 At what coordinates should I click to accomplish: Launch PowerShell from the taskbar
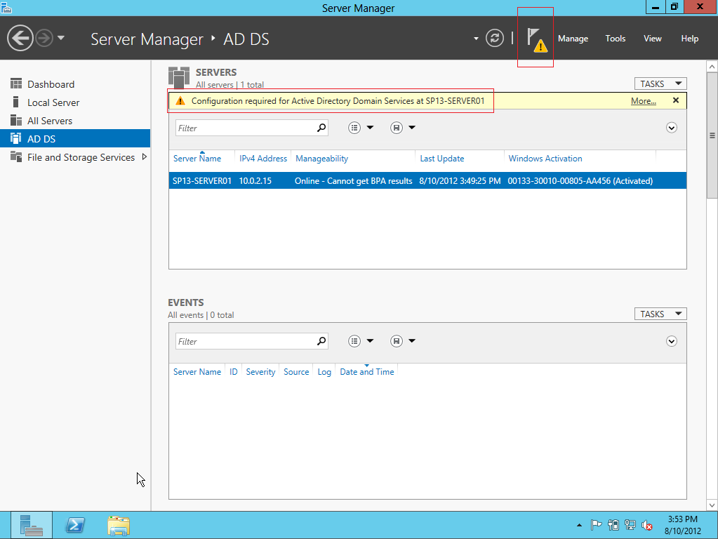(x=75, y=525)
